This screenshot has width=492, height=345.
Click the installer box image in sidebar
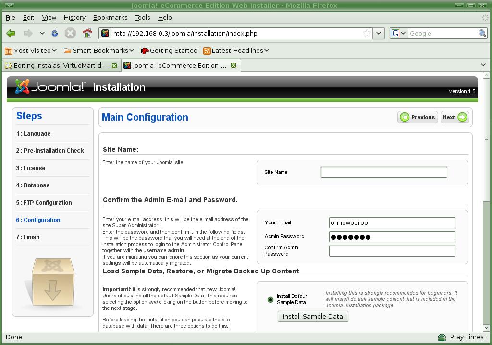point(53,282)
